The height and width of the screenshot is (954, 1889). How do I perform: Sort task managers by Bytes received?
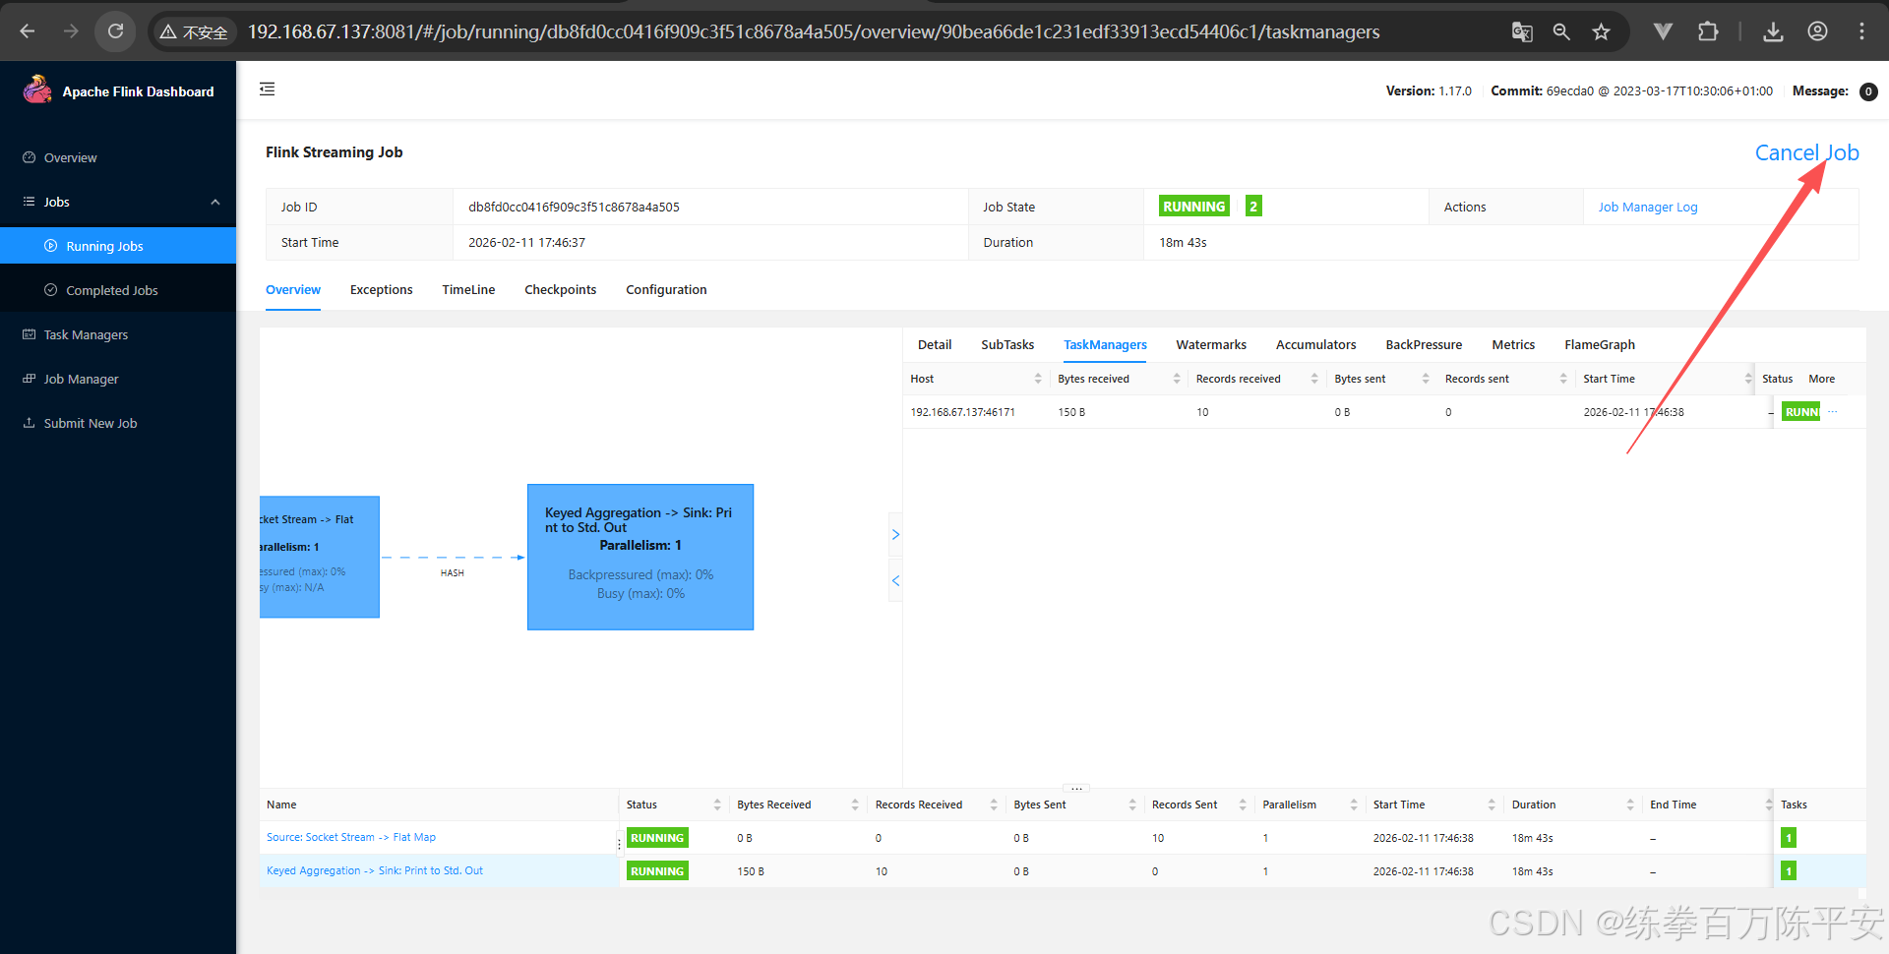(x=1177, y=379)
